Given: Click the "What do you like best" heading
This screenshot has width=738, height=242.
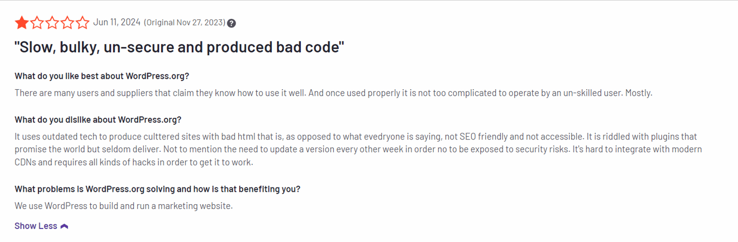Looking at the screenshot, I should point(102,76).
